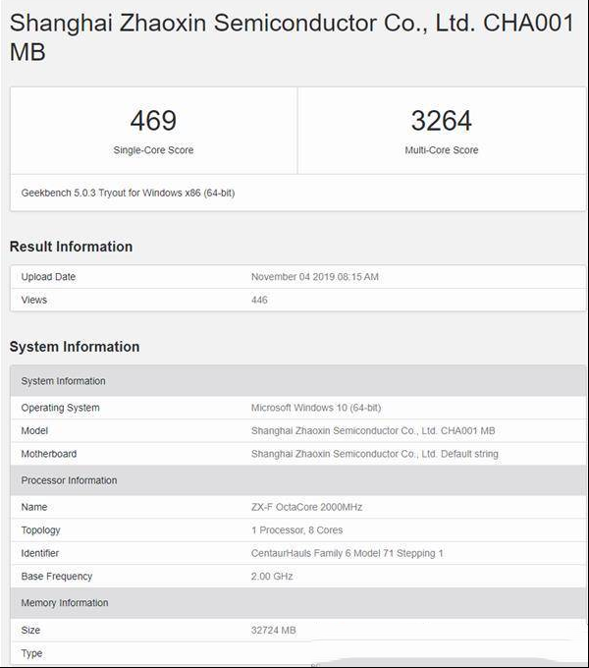Click the '2.00 GHz' frequency value
This screenshot has width=589, height=668.
click(x=272, y=576)
